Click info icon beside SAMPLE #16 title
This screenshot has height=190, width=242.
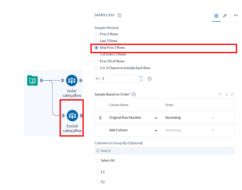point(119,15)
